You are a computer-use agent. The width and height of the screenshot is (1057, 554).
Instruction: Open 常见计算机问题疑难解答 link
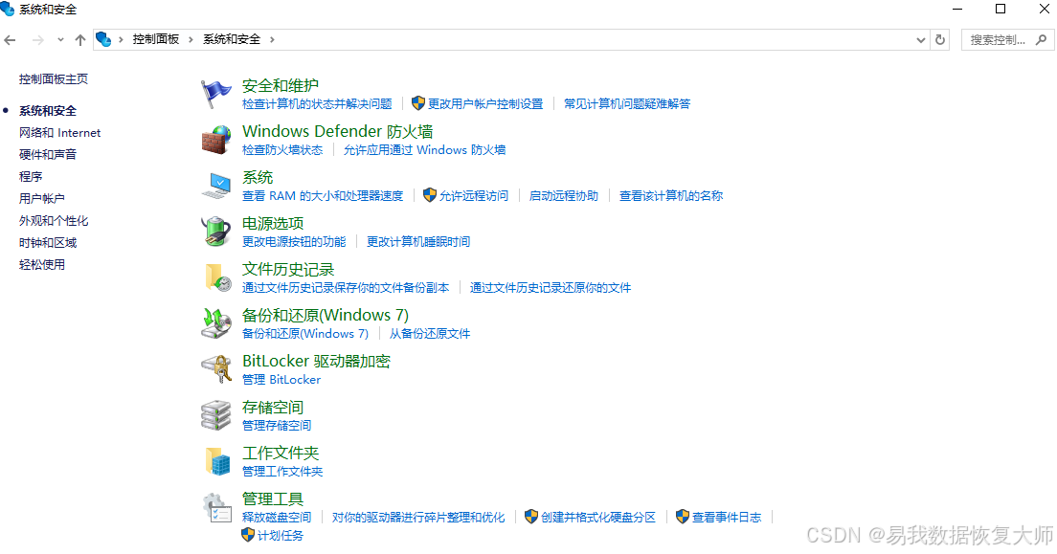627,103
